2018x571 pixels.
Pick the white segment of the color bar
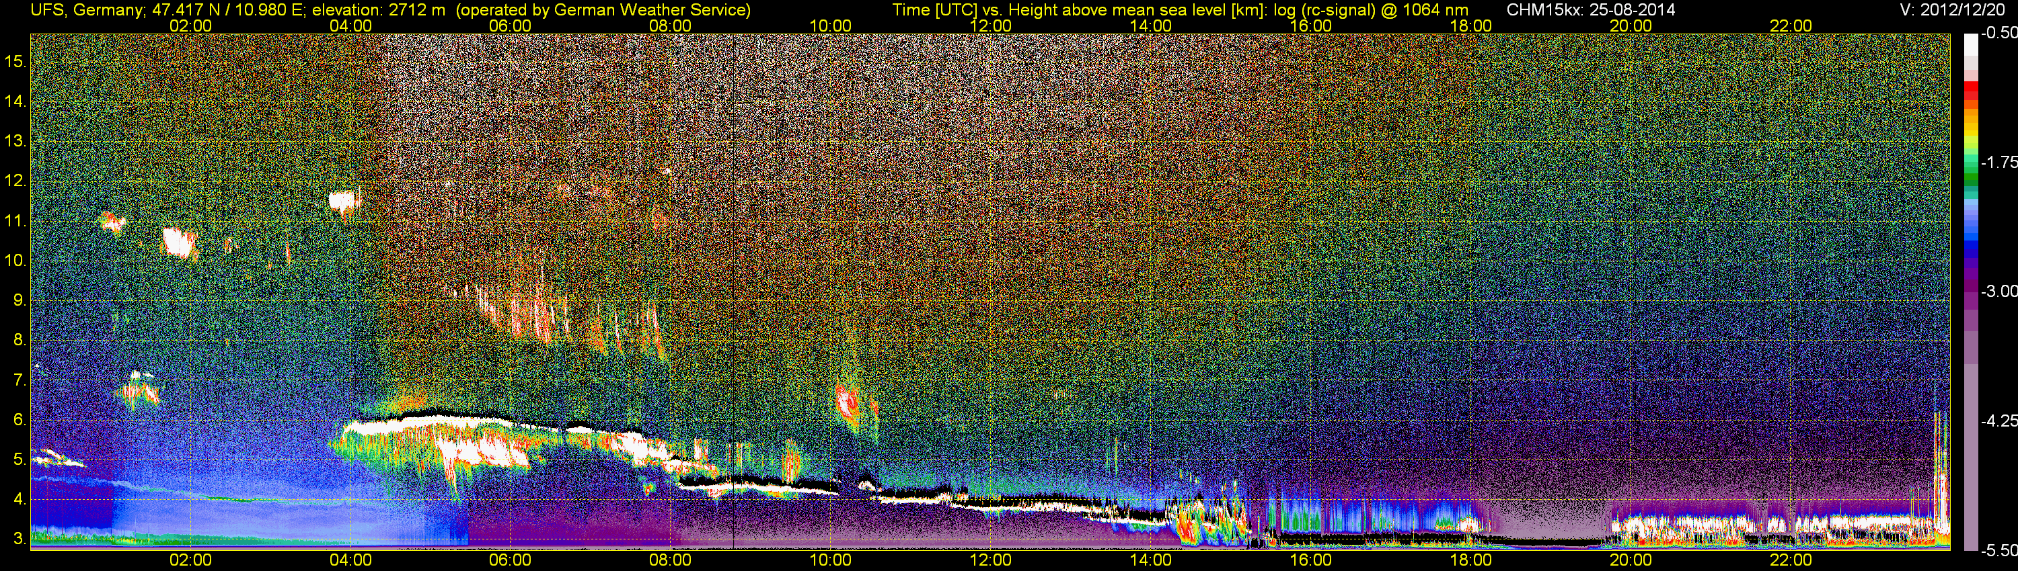(1970, 46)
